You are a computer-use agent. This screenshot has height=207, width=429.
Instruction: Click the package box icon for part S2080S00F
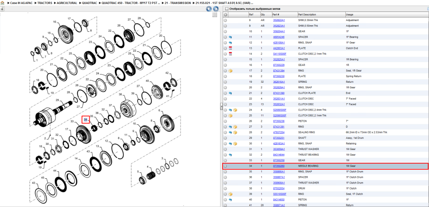[x=235, y=110]
